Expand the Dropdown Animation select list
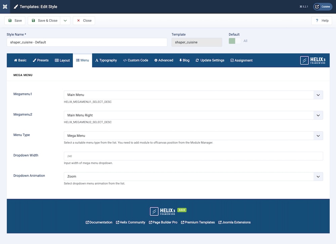Viewport: 336px width, 244px height. [x=193, y=177]
